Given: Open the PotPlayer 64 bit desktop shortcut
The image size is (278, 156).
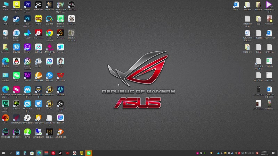Looking at the screenshot, I should [x=16, y=7].
